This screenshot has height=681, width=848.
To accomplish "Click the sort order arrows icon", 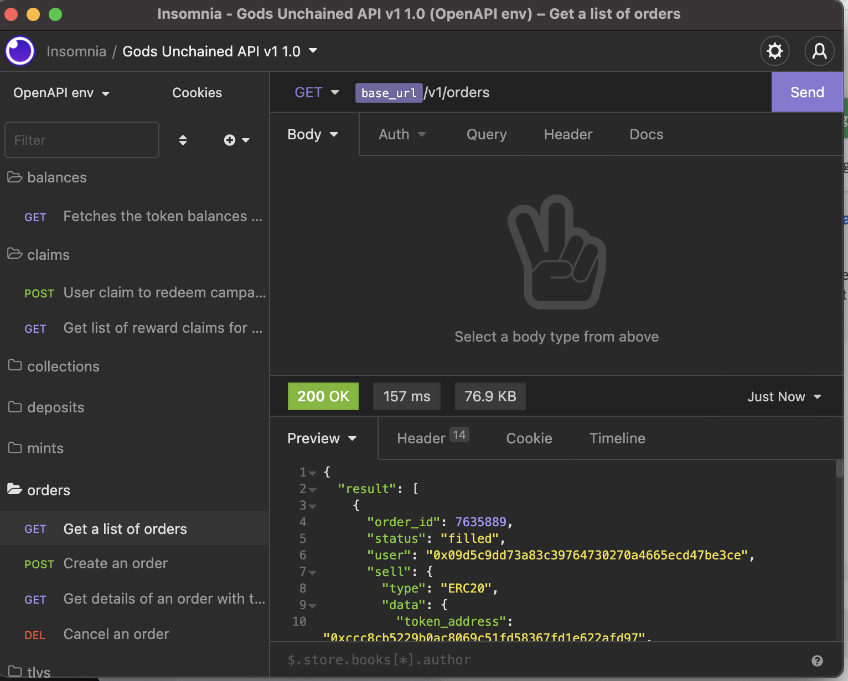I will click(183, 140).
